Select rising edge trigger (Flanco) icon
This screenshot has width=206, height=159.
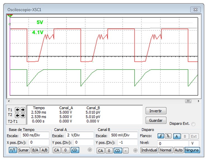pyautogui.click(x=160, y=136)
